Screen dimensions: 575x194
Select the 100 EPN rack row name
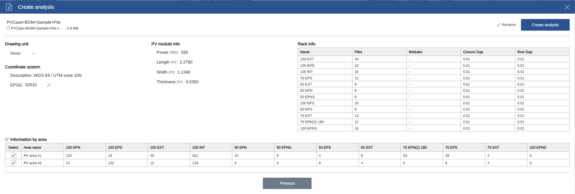(x=307, y=65)
